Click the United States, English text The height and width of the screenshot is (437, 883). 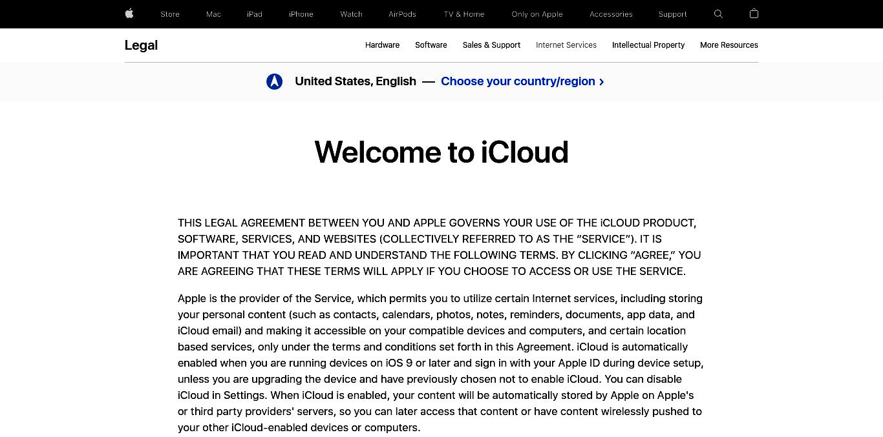point(356,81)
